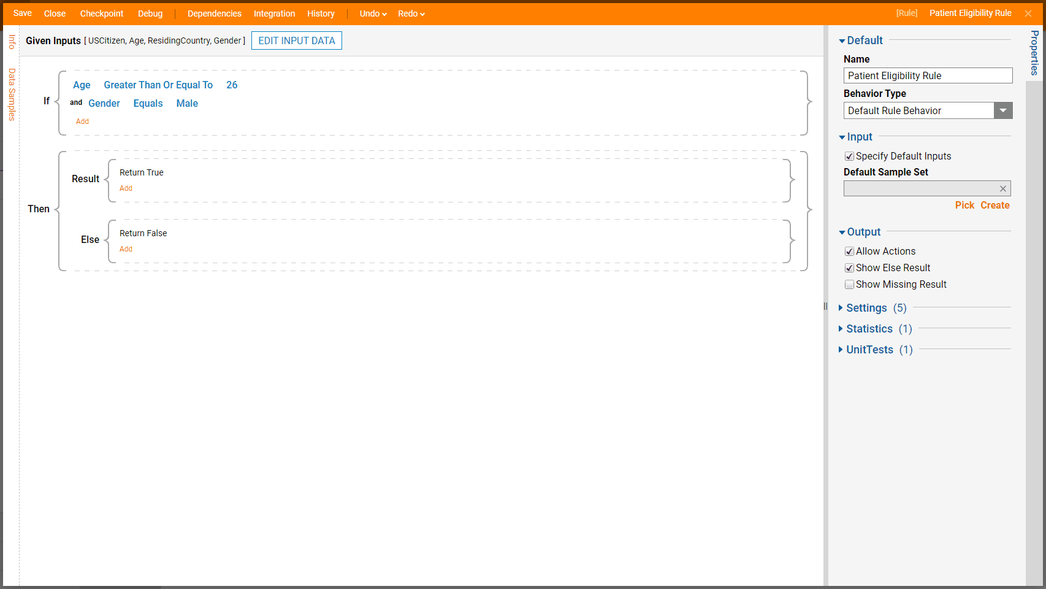Open the Redo dropdown menu

coord(411,13)
